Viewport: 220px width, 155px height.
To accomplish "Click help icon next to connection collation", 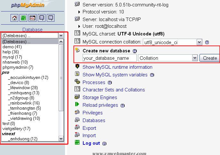I will (x=207, y=42).
